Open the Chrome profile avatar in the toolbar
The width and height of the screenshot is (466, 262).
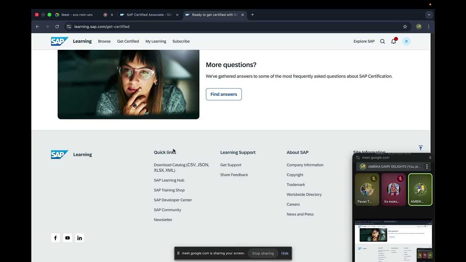point(419,27)
